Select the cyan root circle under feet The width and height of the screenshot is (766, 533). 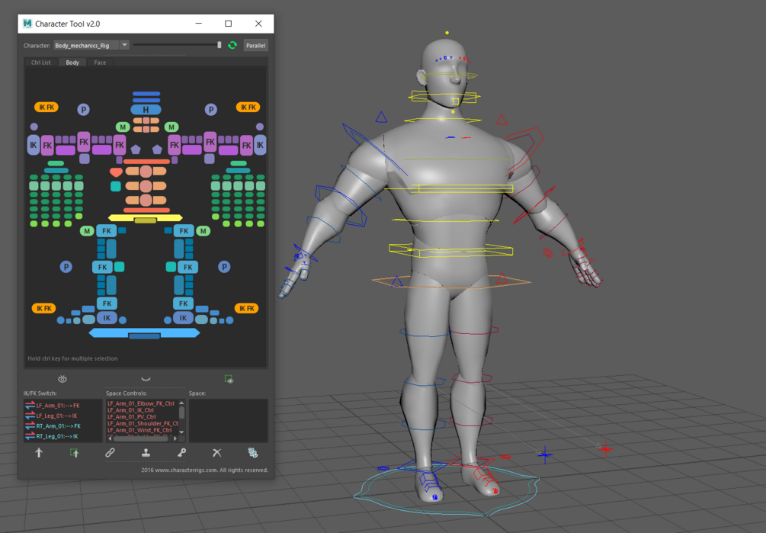tap(446, 491)
